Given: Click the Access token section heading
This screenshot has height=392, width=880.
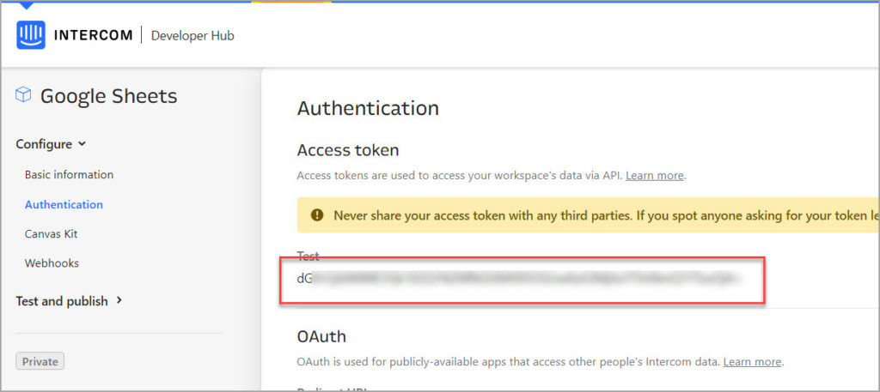Looking at the screenshot, I should click(348, 150).
